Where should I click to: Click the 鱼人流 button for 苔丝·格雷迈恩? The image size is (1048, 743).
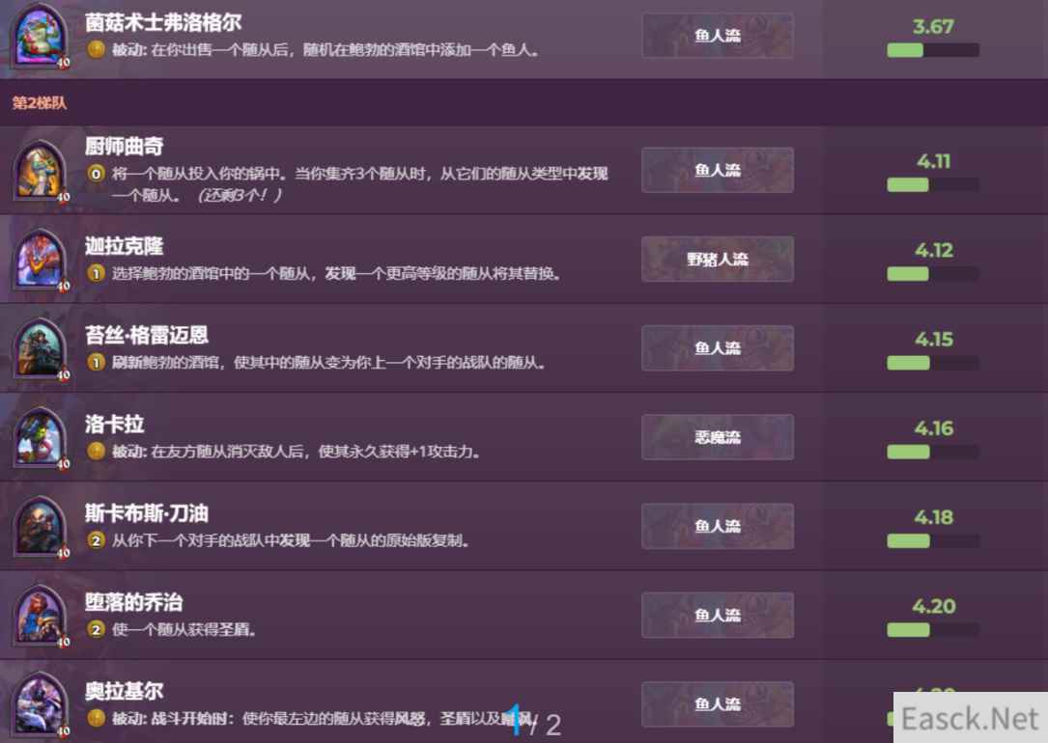point(717,347)
